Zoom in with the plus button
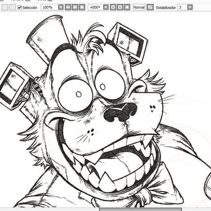Image resolution: width=211 pixels, height=211 pixels. [75, 7]
